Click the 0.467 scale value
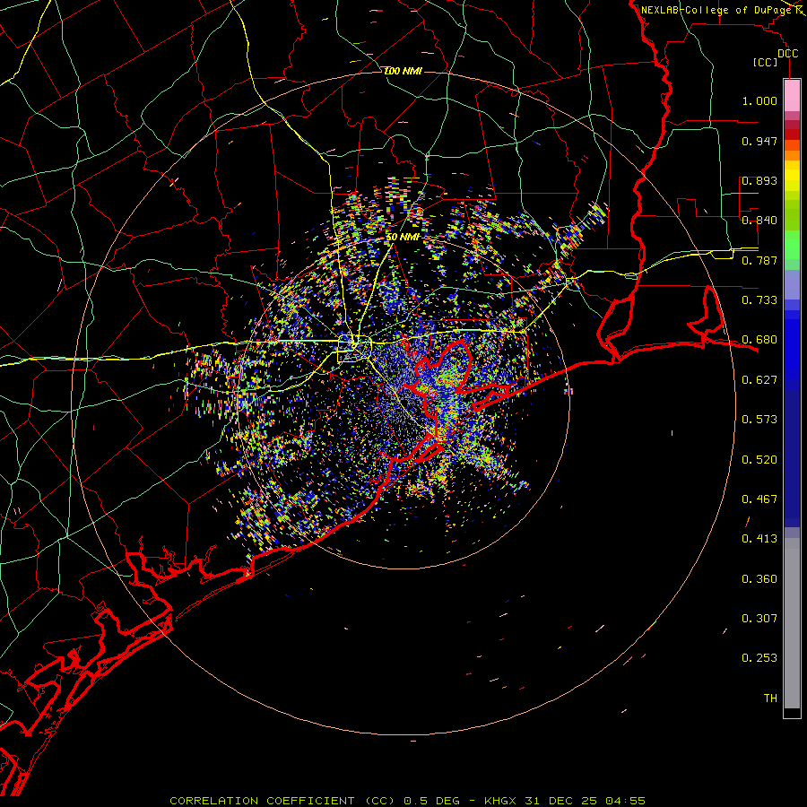This screenshot has height=807, width=807. 759,499
